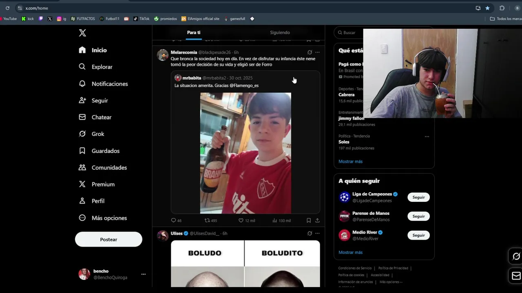The width and height of the screenshot is (522, 293).
Task: Open the Accesibilidad footer link
Action: 380,275
